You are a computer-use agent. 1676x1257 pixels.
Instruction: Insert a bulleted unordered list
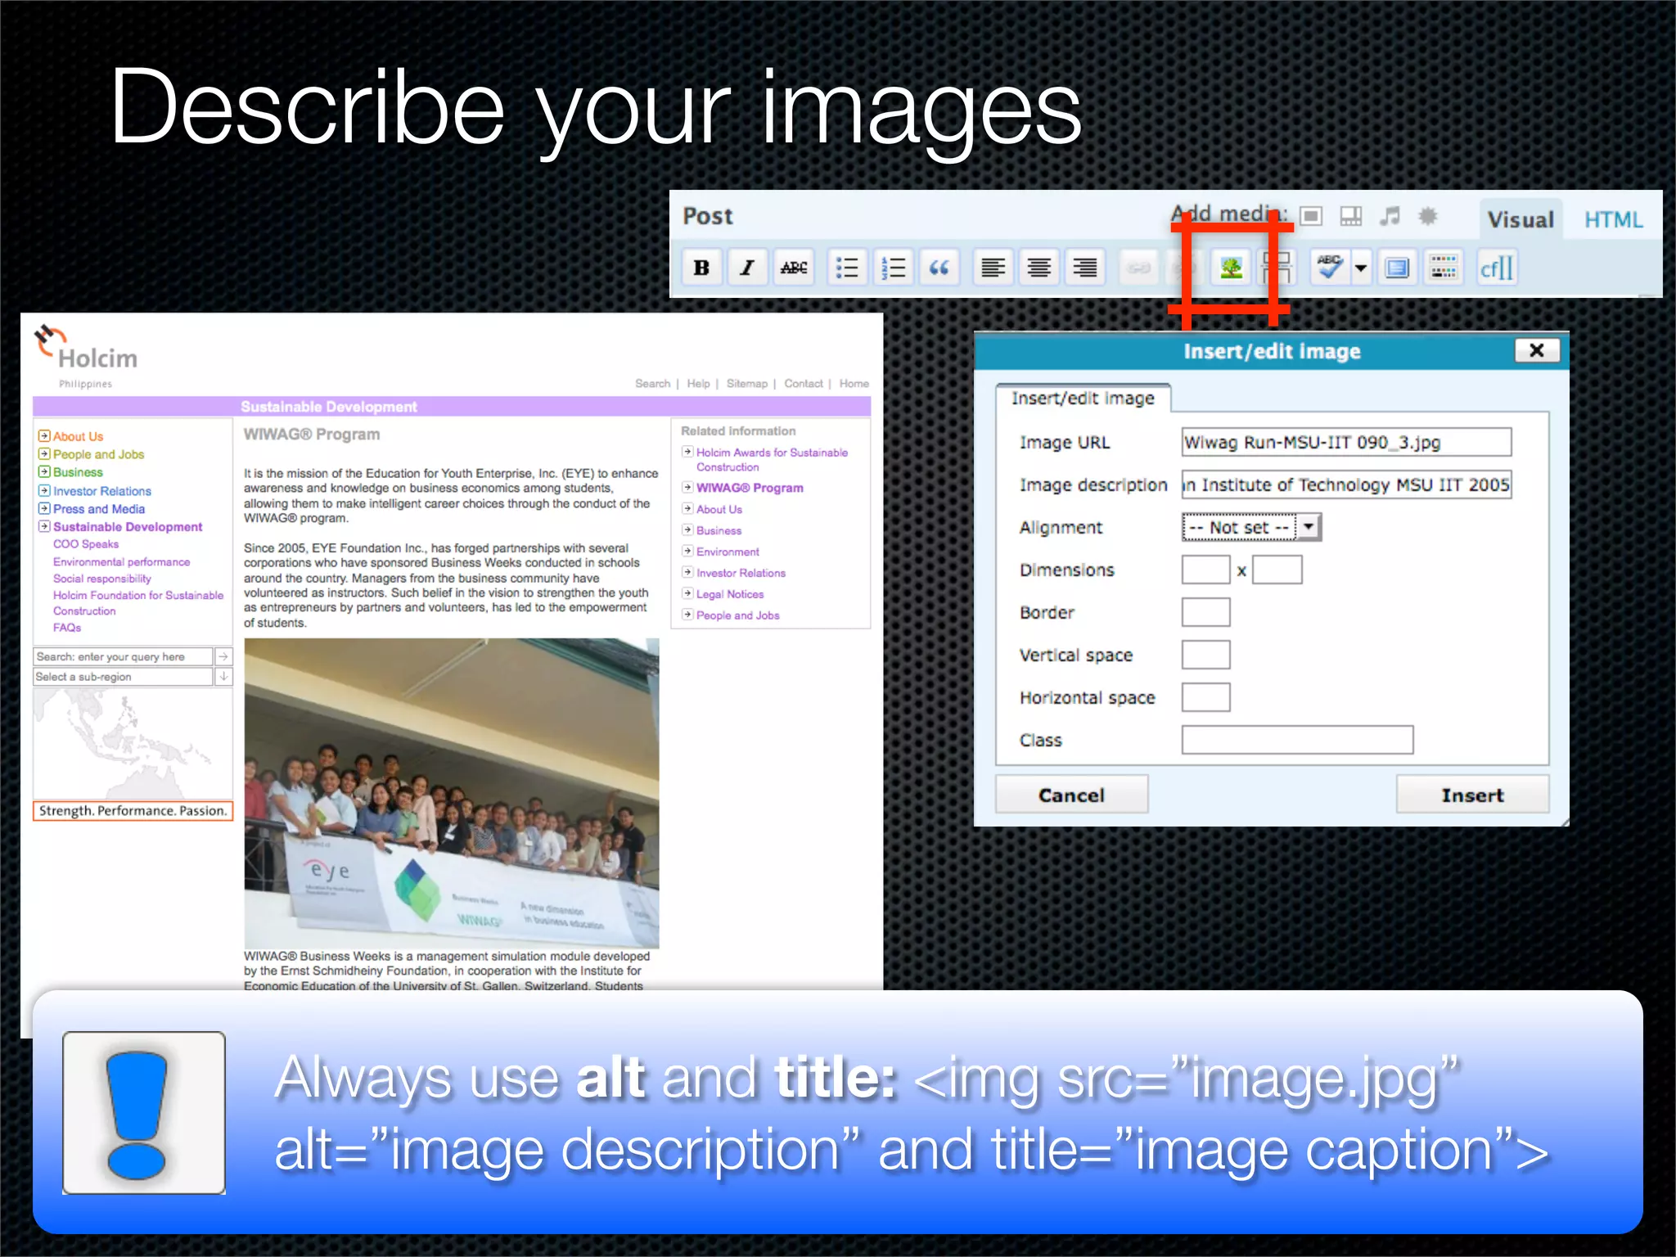[847, 268]
